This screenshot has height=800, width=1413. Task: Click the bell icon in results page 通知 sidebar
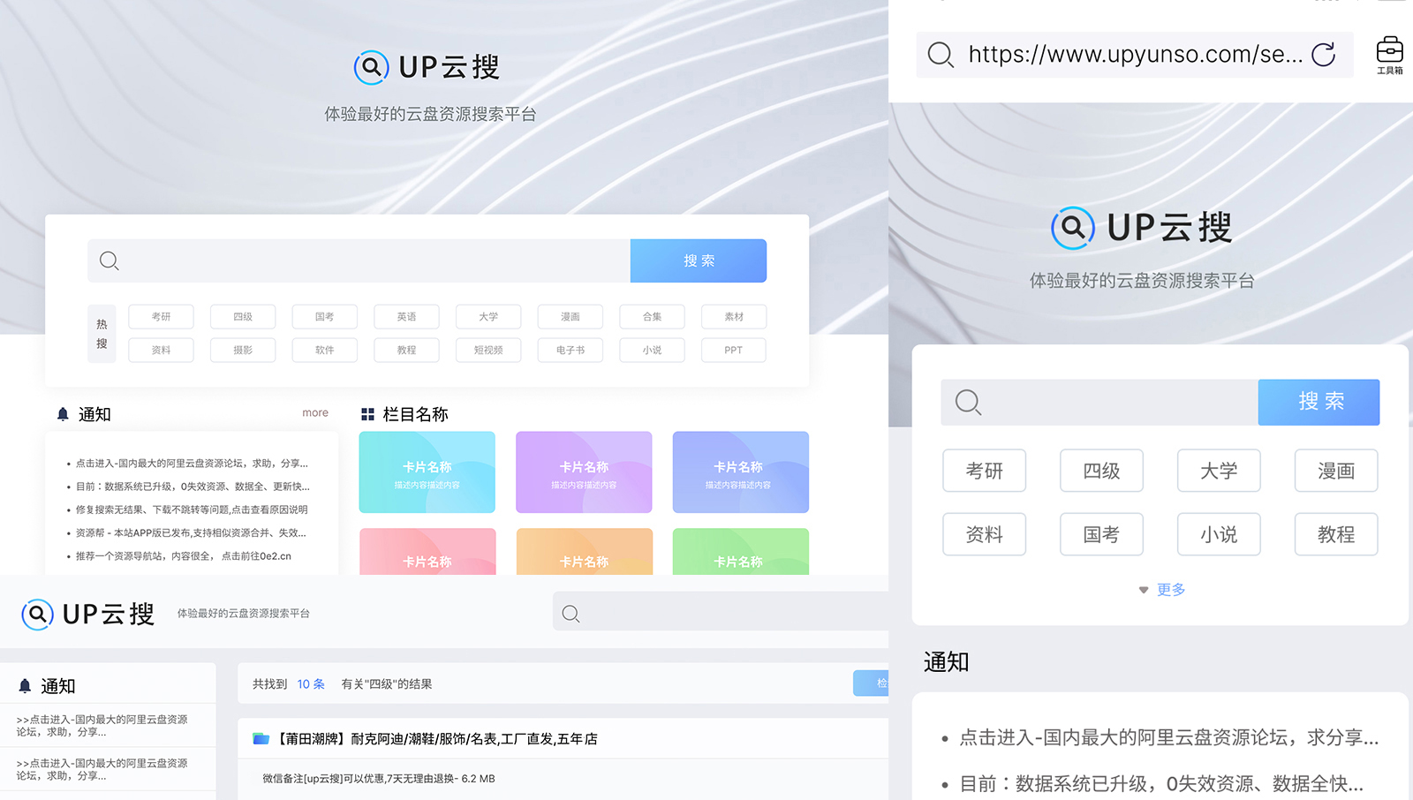25,686
